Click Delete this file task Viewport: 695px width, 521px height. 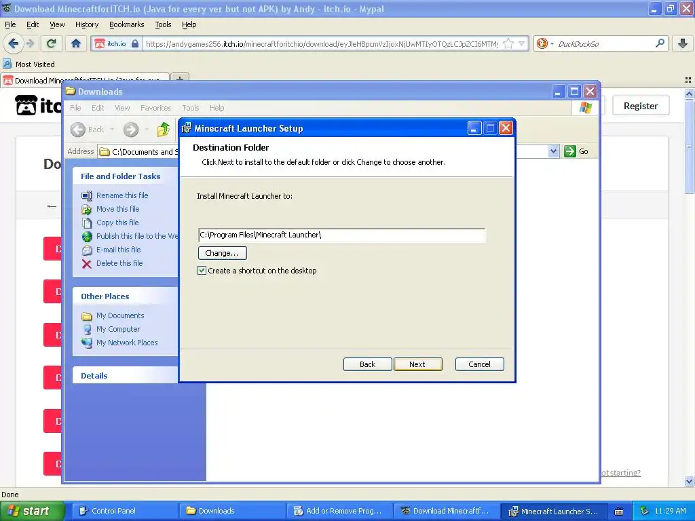point(119,263)
